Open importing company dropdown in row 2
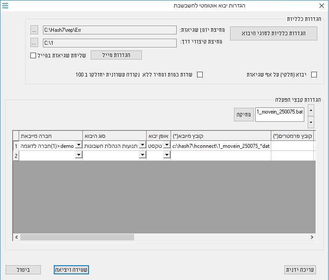 79,155
